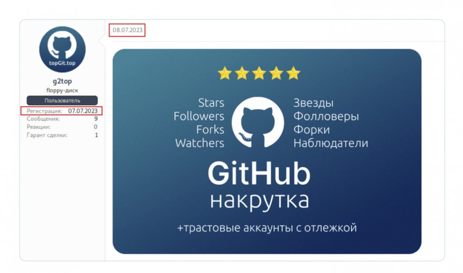Click the third gold star in banner
The image size is (463, 273).
click(259, 73)
